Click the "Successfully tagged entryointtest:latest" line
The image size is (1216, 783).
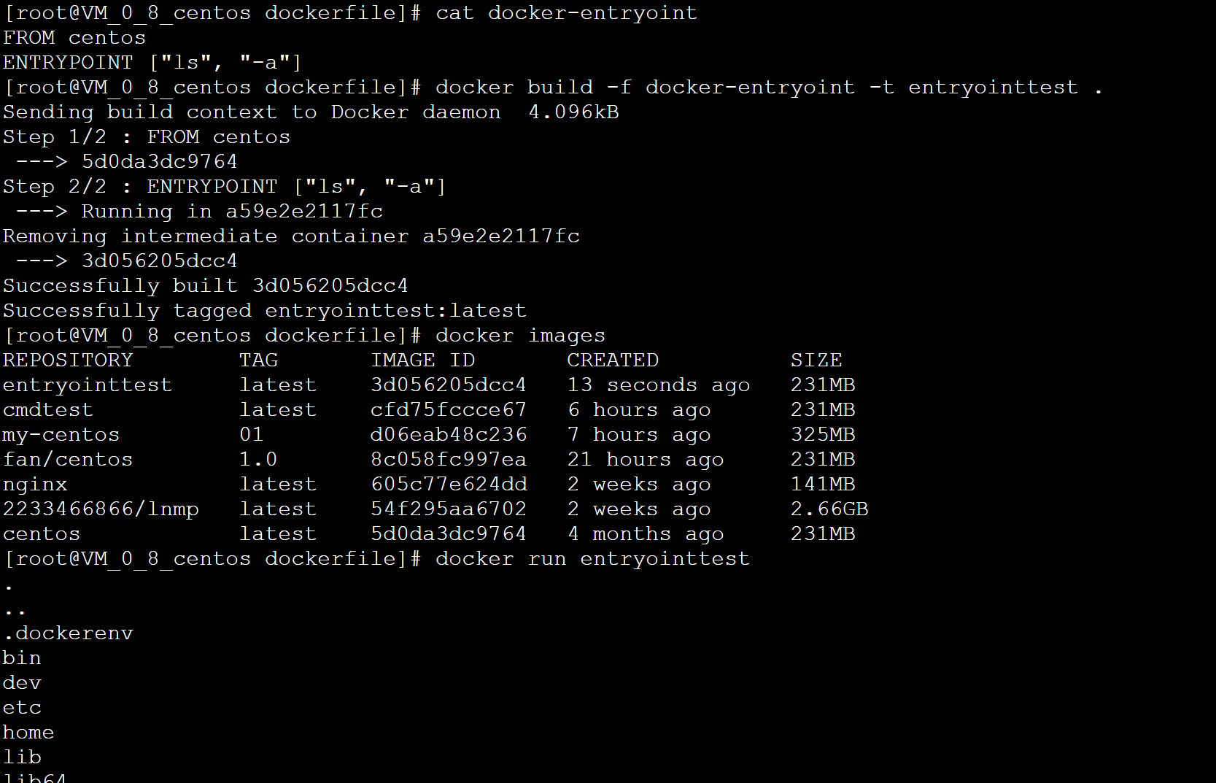point(264,311)
